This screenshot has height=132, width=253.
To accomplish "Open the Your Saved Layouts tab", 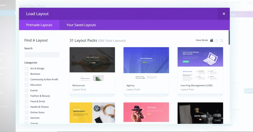I will pyautogui.click(x=81, y=25).
